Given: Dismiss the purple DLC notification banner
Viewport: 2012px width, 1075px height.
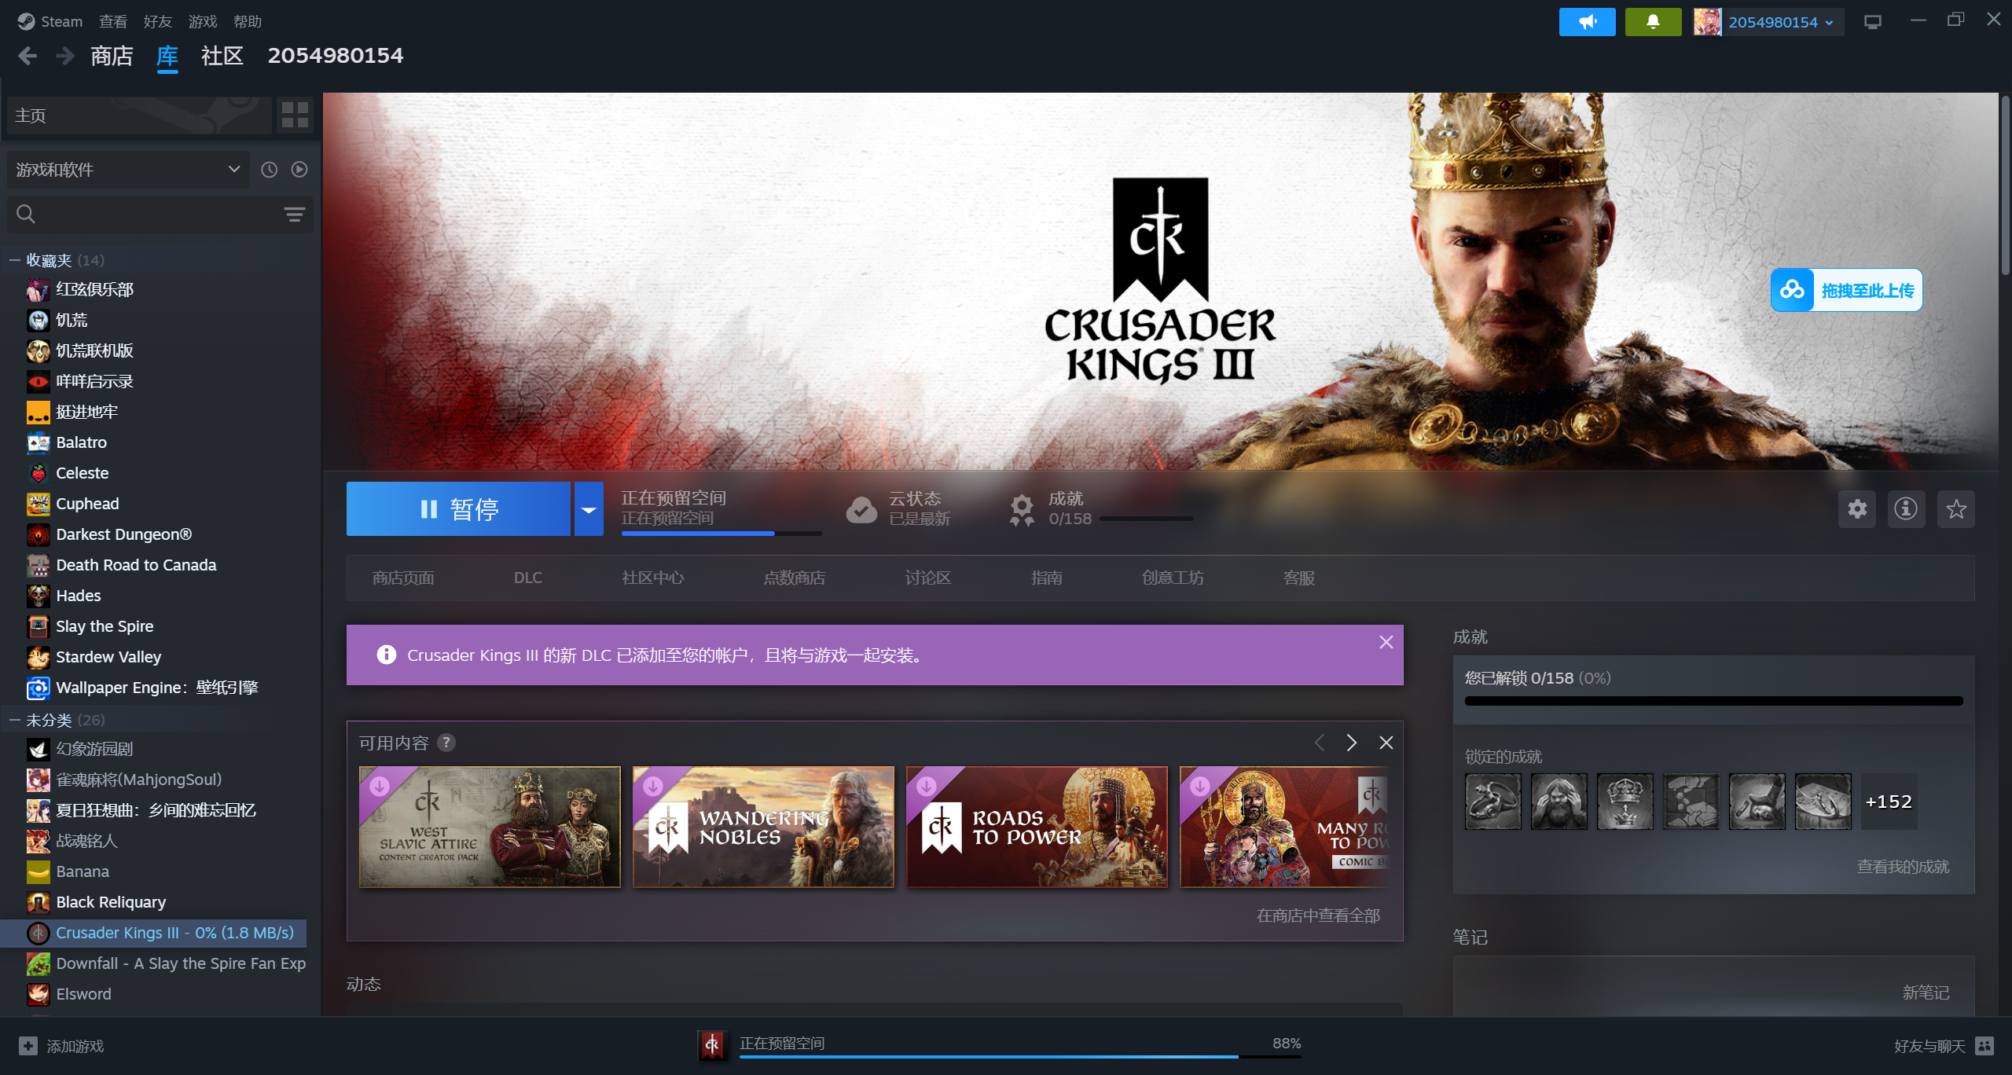Looking at the screenshot, I should [x=1386, y=642].
